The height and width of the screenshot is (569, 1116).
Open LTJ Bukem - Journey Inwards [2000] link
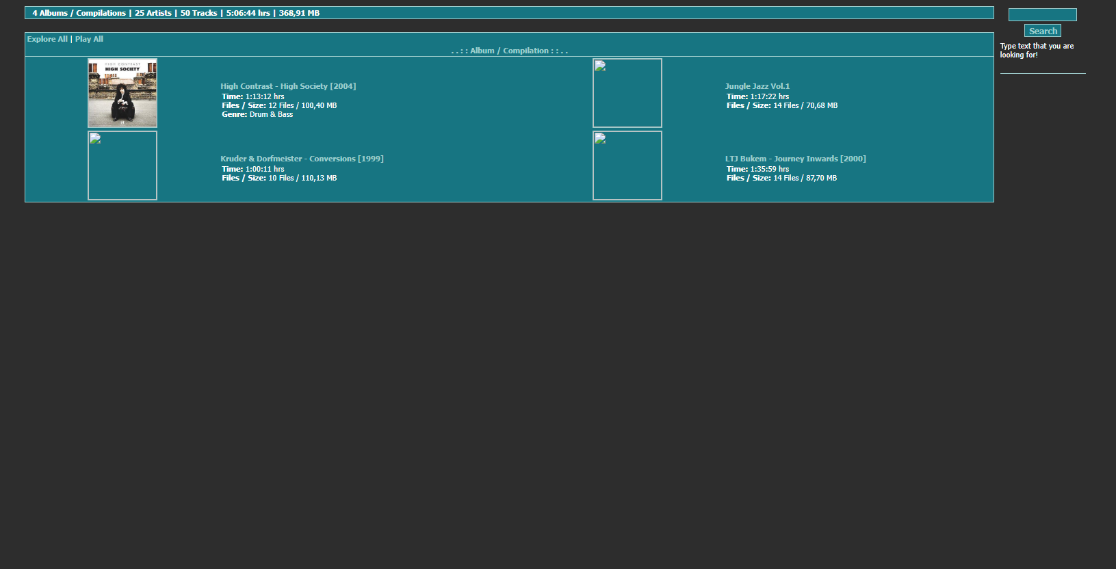tap(796, 159)
